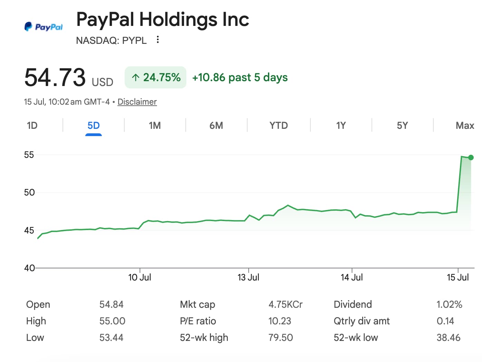Open the Disclaimer link
The image size is (482, 362).
click(137, 102)
